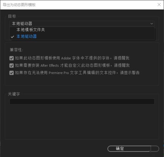Close the 导出为动态图形模板 dialog
The width and height of the screenshot is (164, 157).
pyautogui.click(x=159, y=5)
